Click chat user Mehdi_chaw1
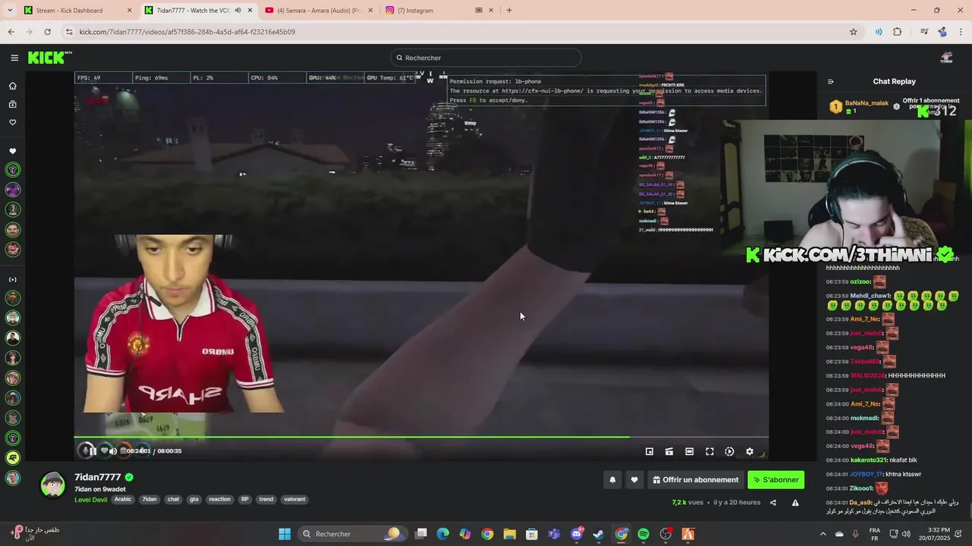Viewport: 972px width, 546px height. 870,296
